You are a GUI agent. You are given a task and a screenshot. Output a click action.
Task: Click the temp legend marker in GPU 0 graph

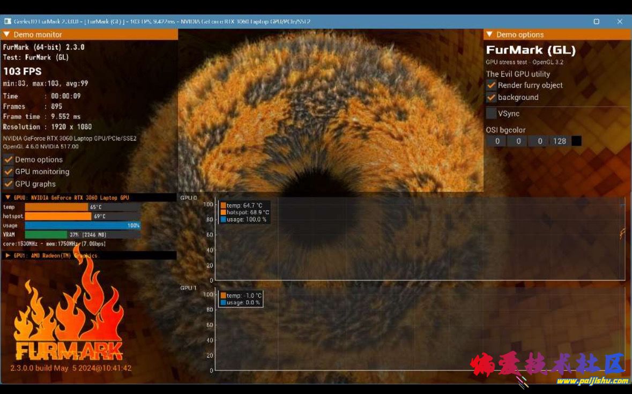(223, 205)
